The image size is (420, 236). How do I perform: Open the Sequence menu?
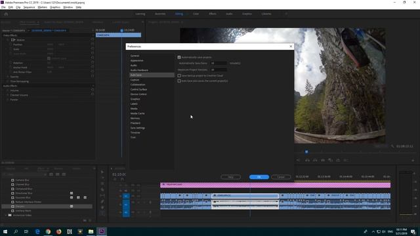pos(29,7)
